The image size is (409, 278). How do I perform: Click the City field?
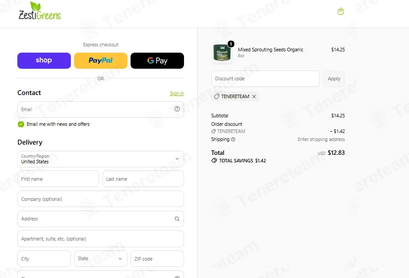coord(44,259)
